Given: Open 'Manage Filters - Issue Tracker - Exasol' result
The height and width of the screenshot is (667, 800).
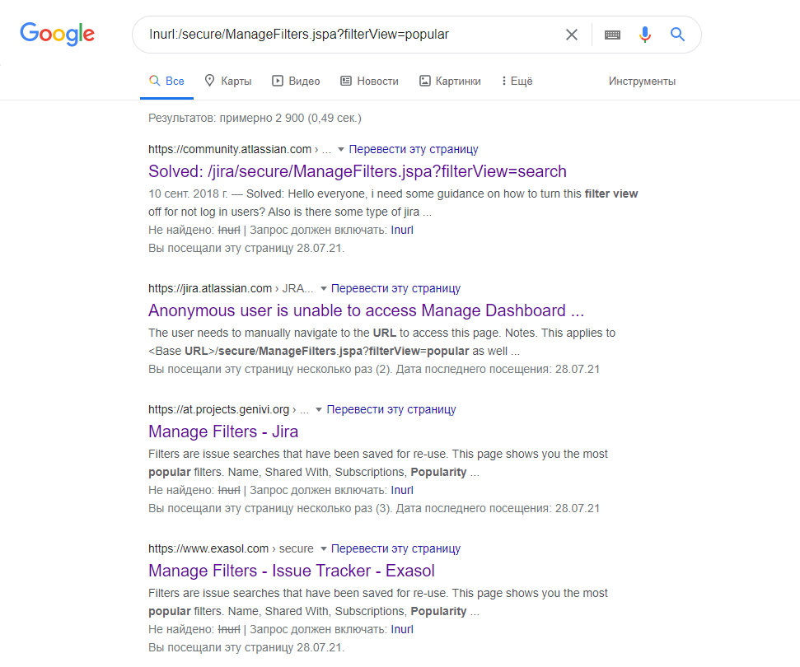Looking at the screenshot, I should pos(291,570).
